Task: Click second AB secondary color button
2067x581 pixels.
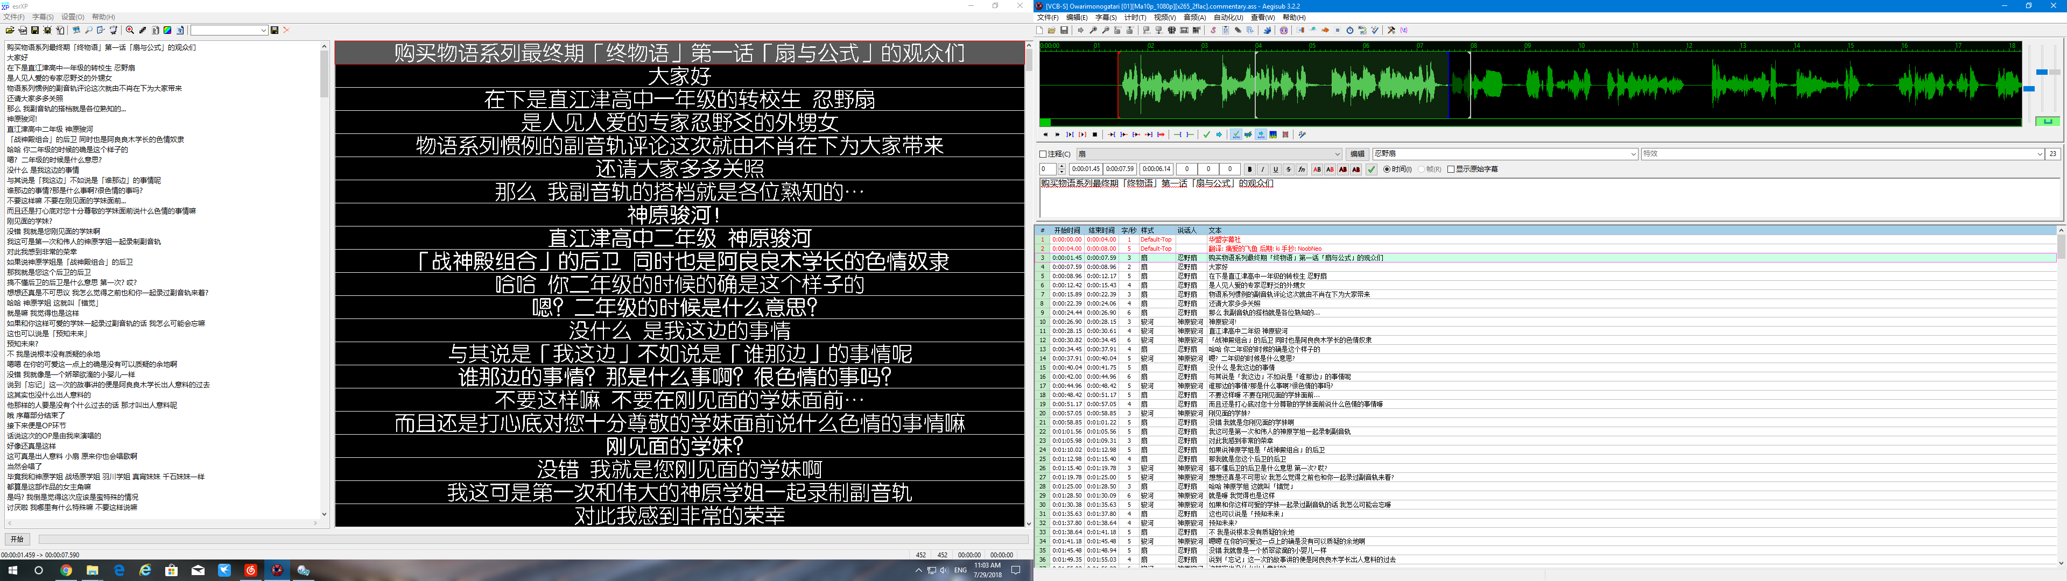Action: (x=1330, y=169)
